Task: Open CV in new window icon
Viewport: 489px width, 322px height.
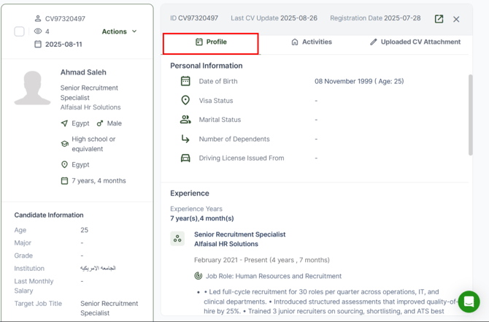Action: (x=439, y=19)
